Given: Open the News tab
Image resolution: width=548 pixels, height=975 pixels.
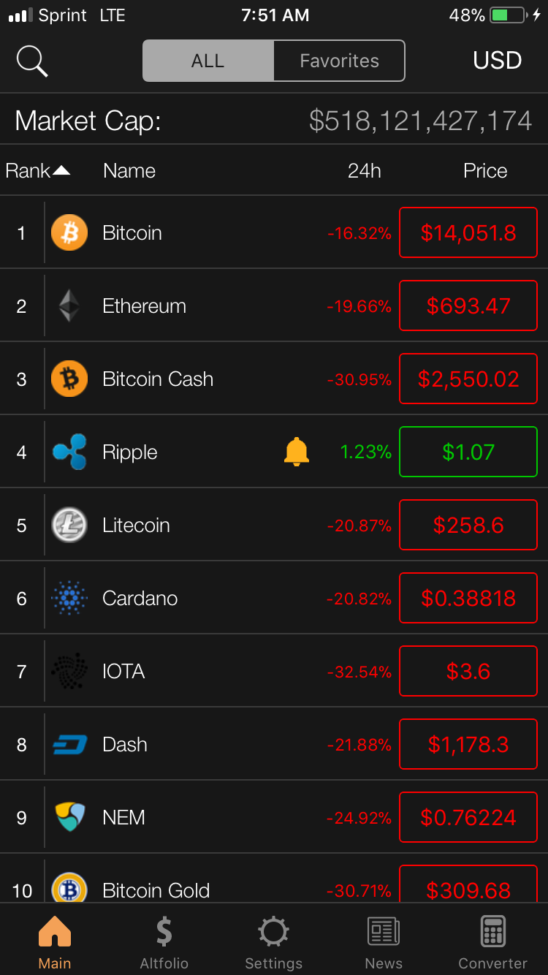Looking at the screenshot, I should pos(384,941).
